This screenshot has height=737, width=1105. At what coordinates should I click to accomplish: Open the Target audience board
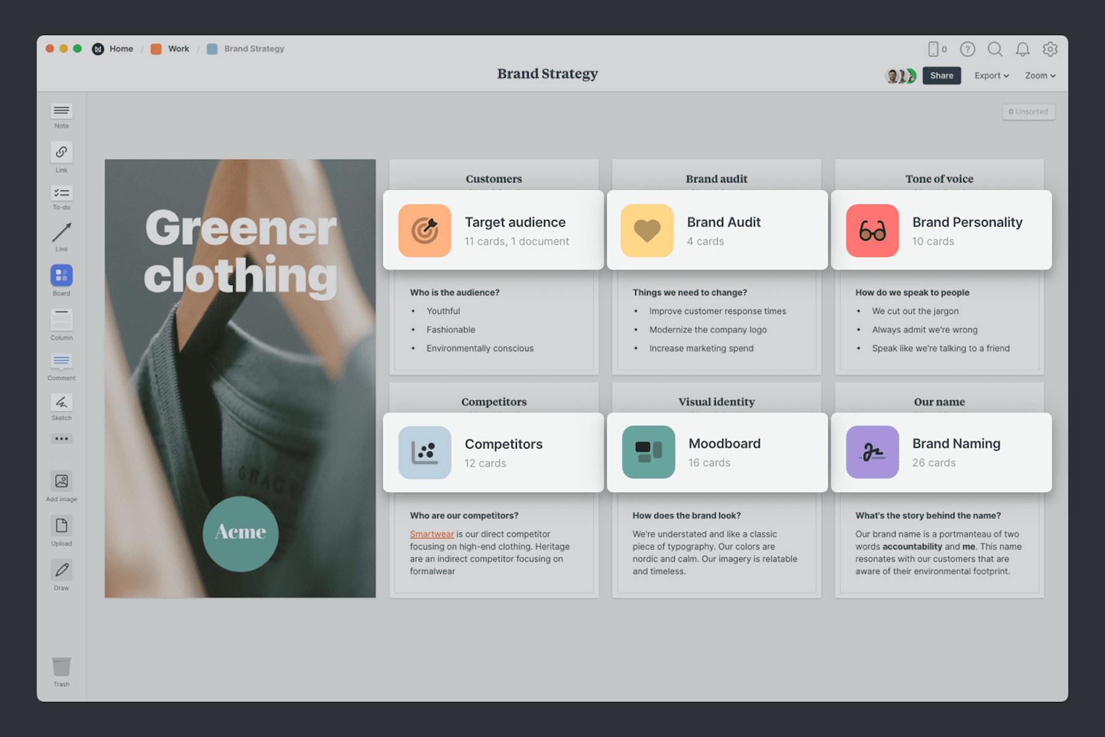coord(494,229)
